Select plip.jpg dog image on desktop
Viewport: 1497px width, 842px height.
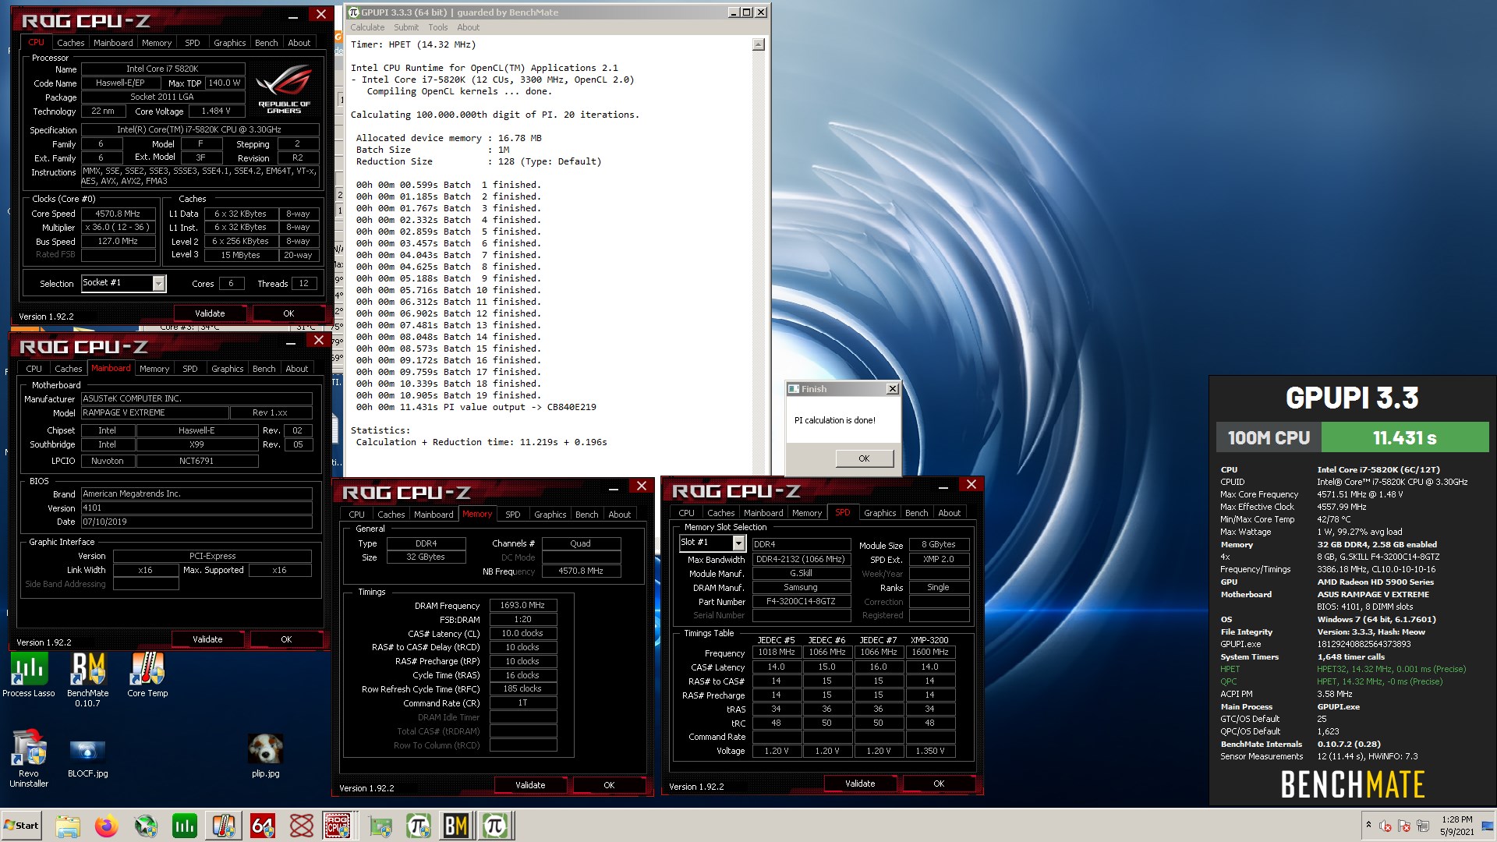(x=265, y=755)
